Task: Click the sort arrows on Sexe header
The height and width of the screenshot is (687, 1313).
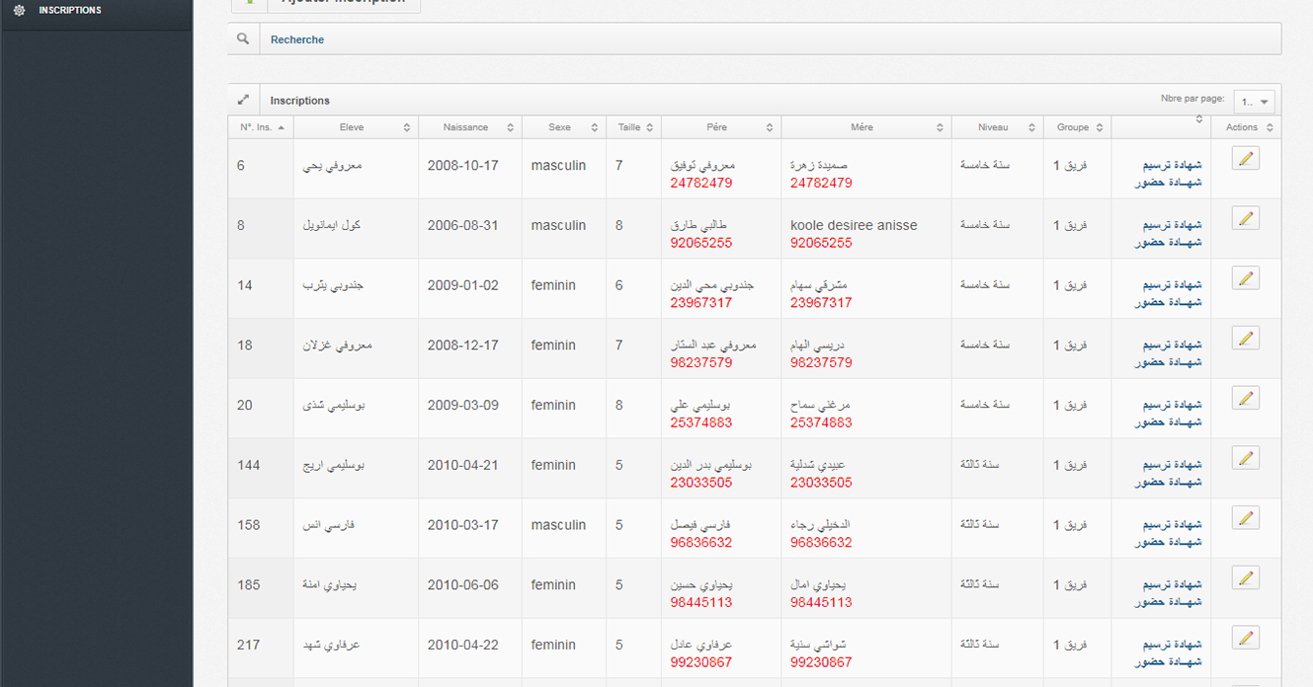Action: (594, 127)
